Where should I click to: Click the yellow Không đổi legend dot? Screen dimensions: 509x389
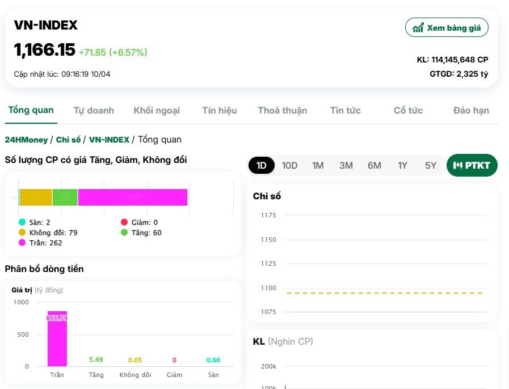coord(22,232)
